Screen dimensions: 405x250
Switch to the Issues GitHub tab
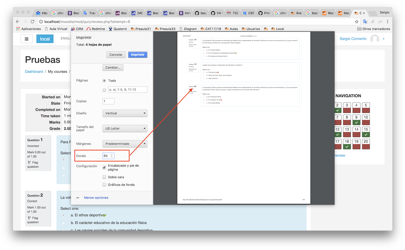(x=201, y=13)
